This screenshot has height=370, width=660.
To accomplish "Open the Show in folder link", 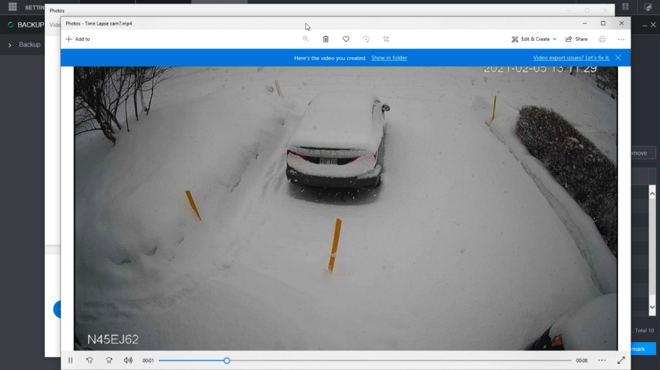I will pos(389,58).
